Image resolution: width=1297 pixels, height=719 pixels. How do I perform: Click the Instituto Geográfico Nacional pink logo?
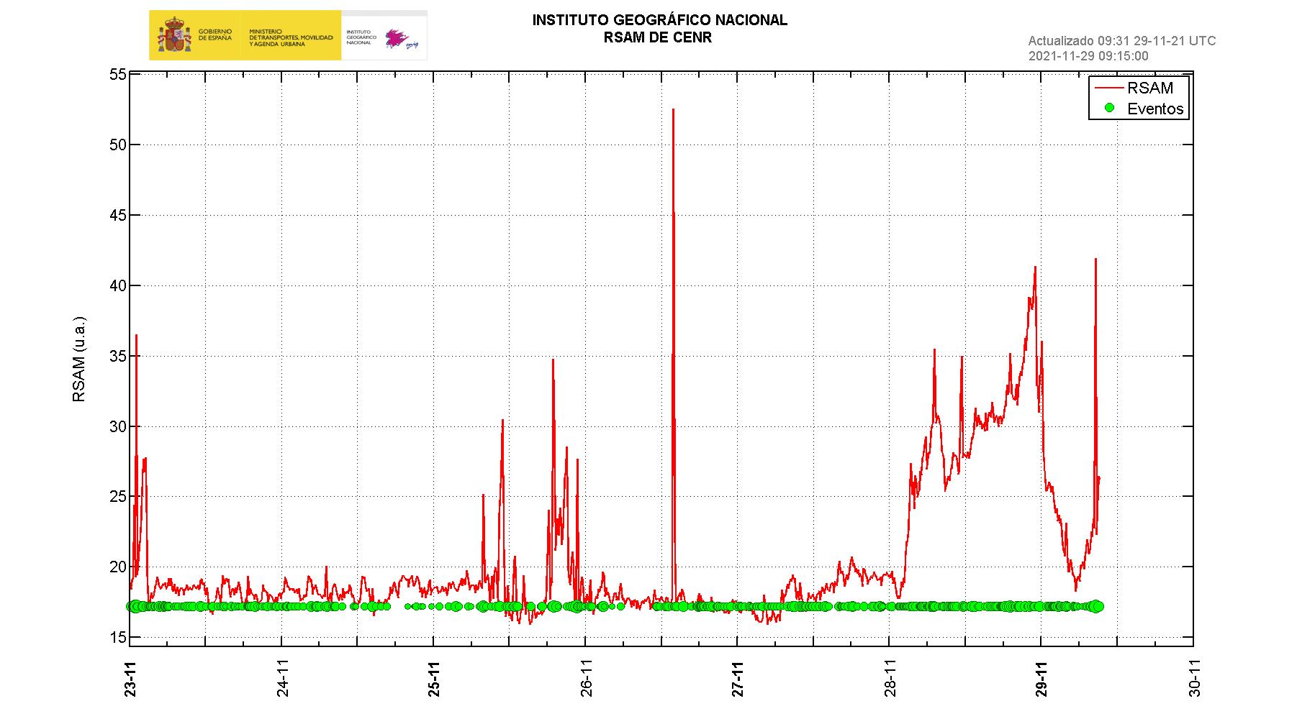(x=398, y=38)
